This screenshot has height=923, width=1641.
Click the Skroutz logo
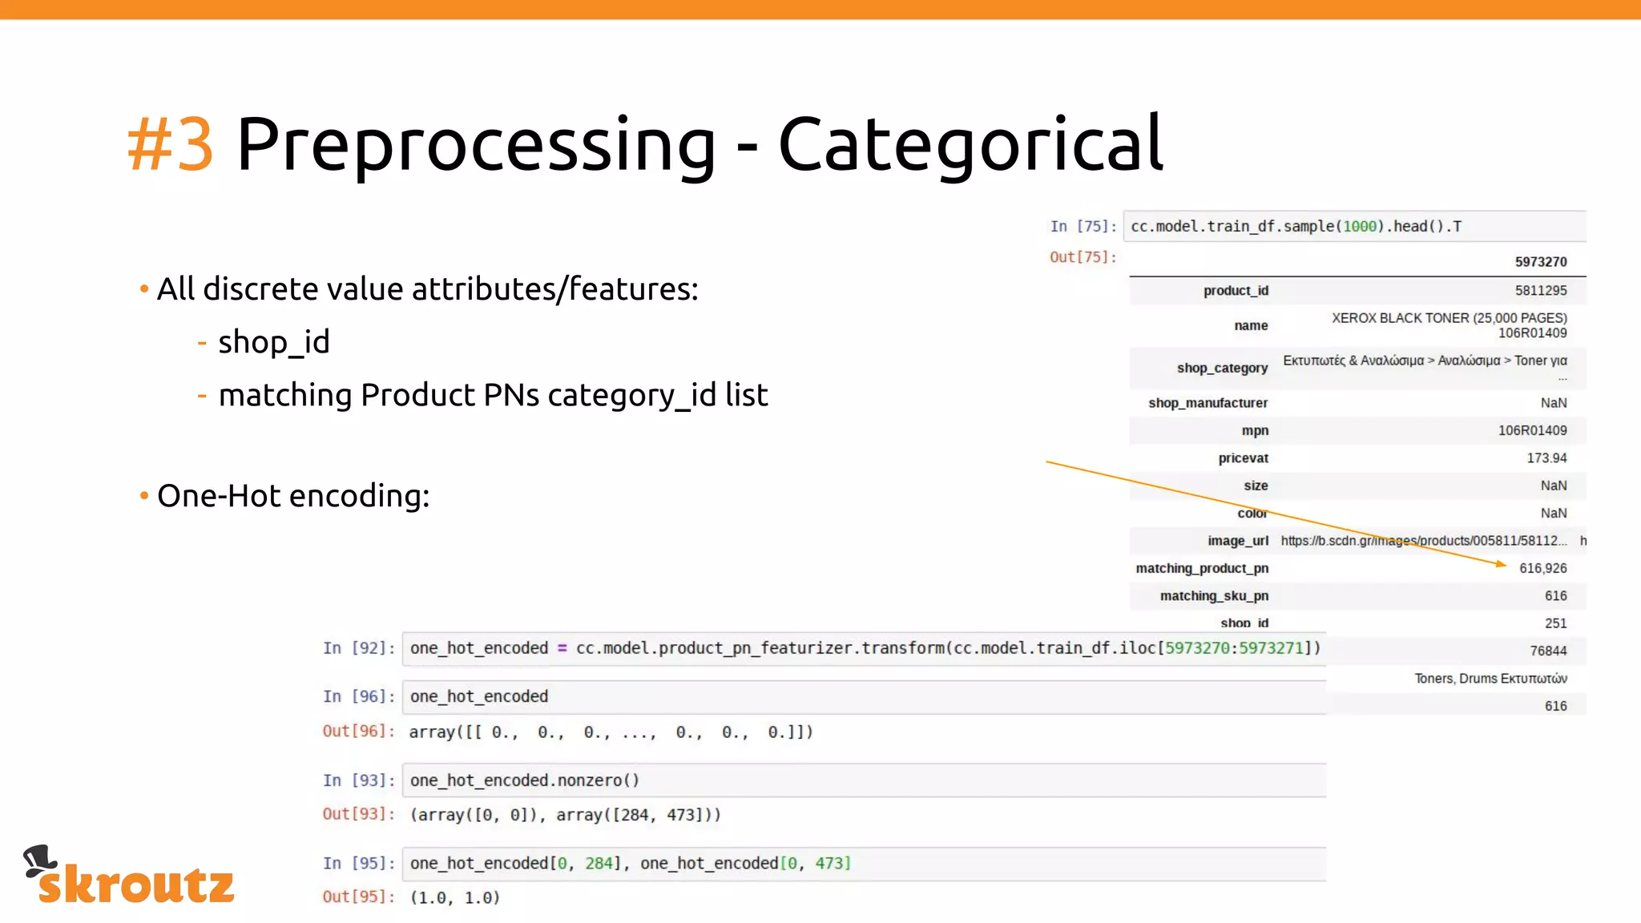(x=128, y=875)
